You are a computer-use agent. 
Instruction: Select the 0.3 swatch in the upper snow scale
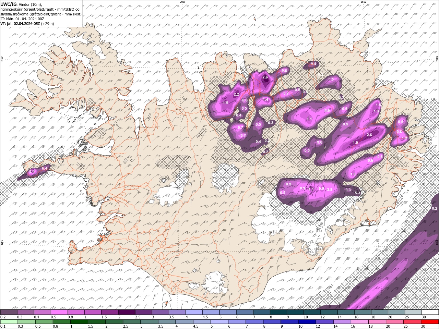pos(25,312)
